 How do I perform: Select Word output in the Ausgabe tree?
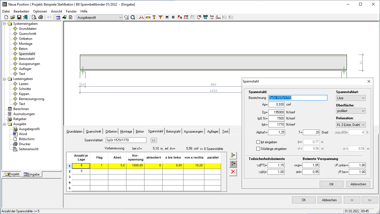23,134
